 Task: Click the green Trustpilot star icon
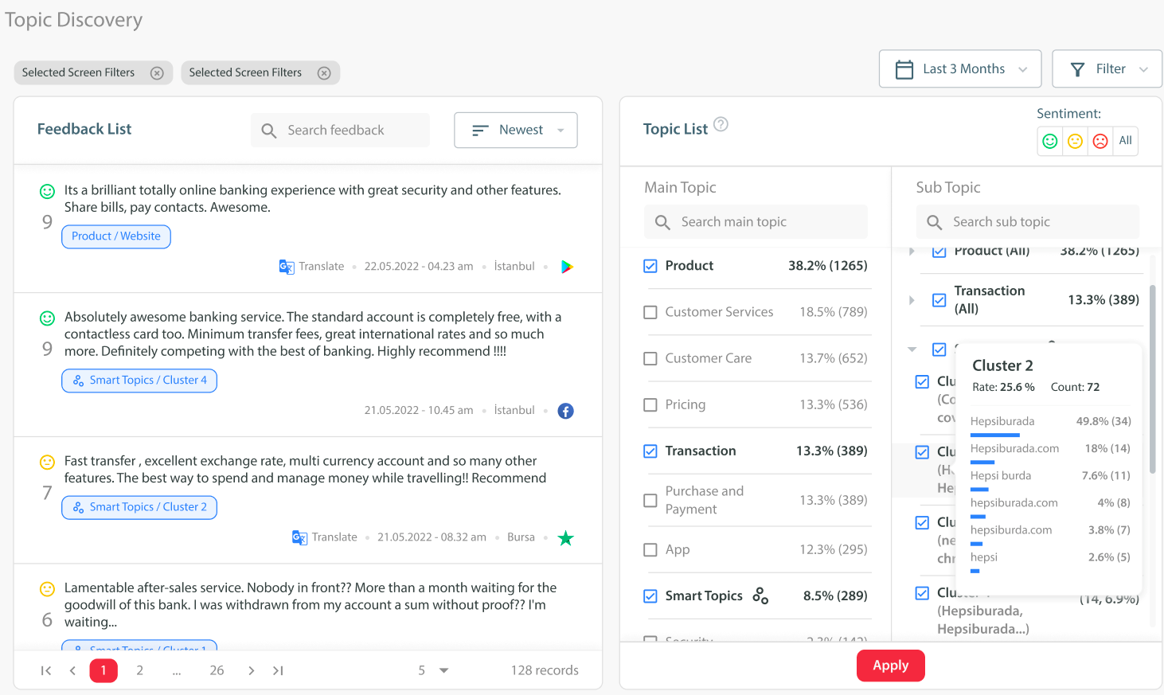pos(565,538)
